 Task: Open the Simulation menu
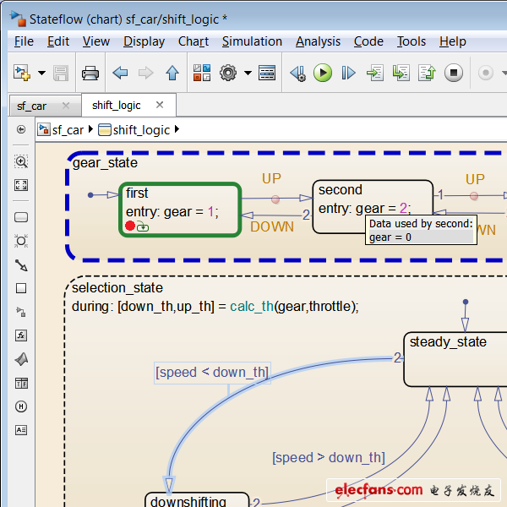click(x=252, y=41)
